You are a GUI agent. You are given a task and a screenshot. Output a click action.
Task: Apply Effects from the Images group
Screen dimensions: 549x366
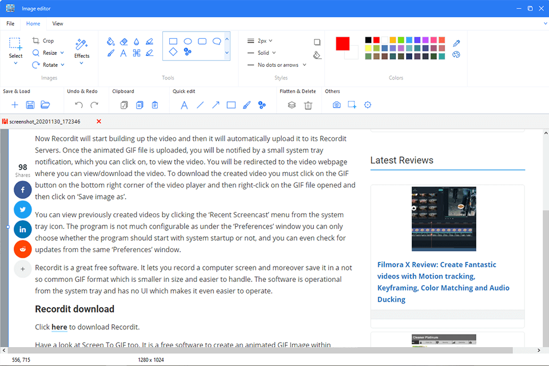coord(82,49)
